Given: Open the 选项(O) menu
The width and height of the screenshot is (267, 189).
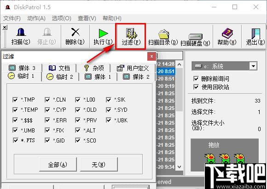Looking at the screenshot, I should click(x=62, y=18).
